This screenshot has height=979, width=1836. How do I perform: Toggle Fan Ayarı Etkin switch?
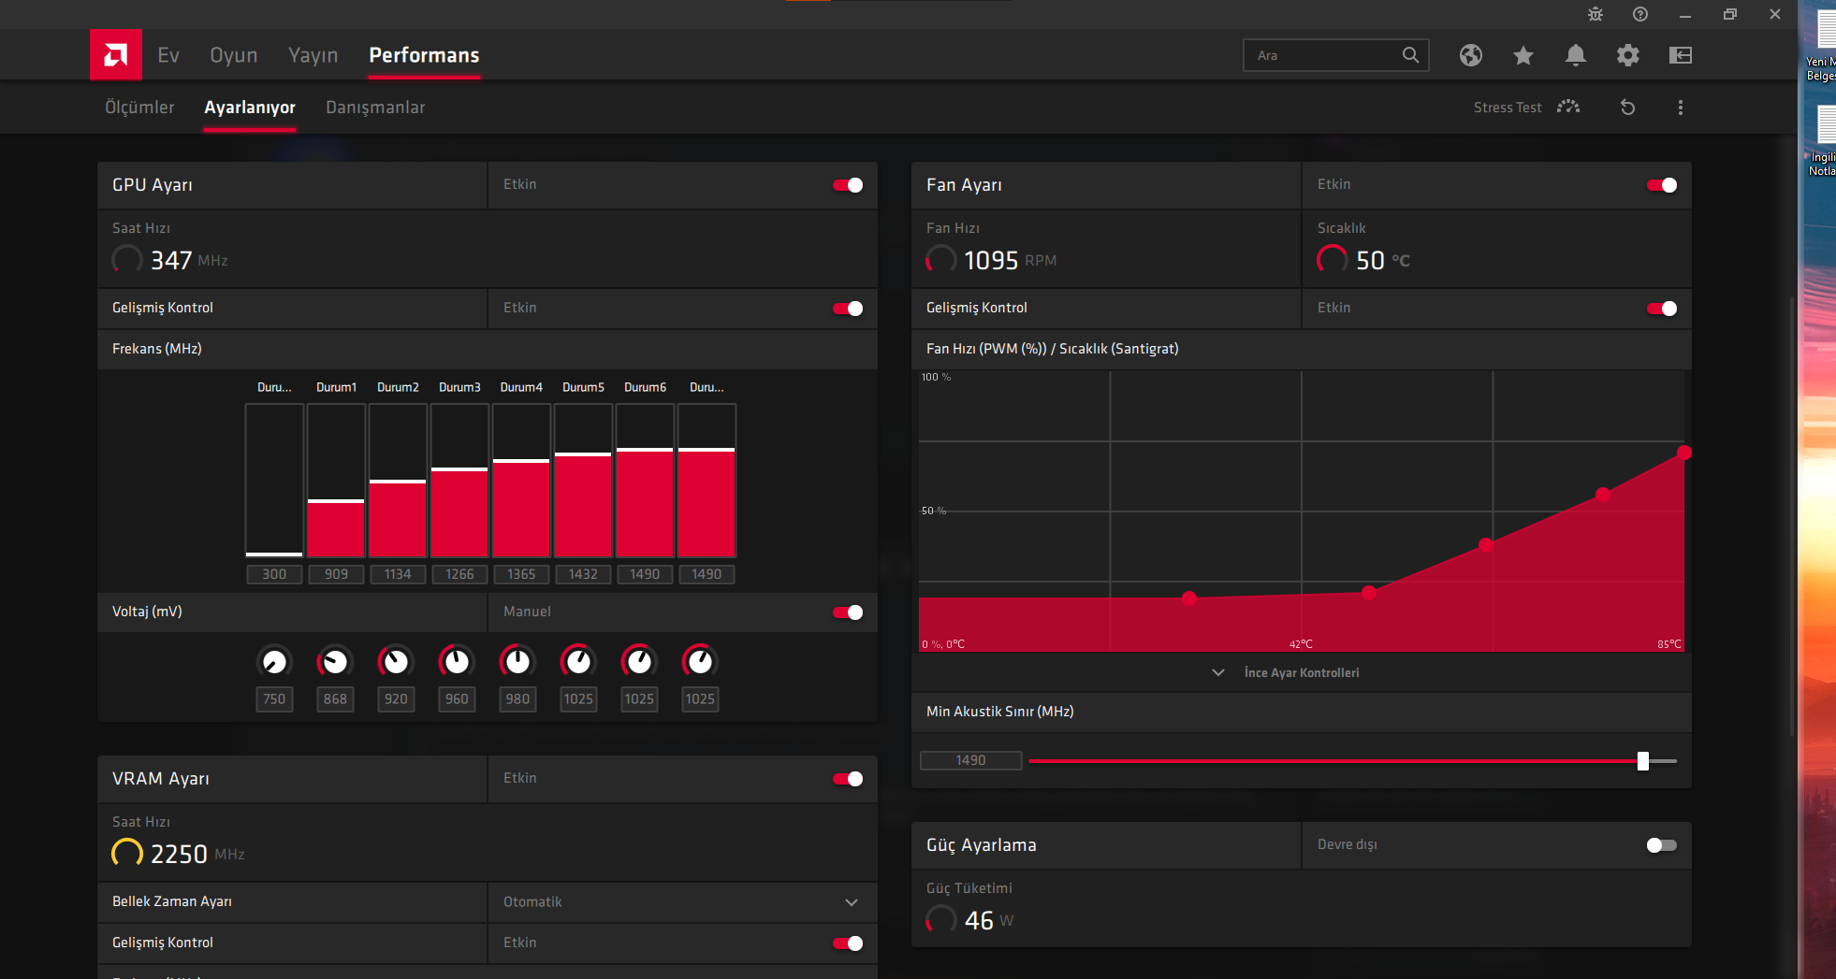tap(1662, 185)
